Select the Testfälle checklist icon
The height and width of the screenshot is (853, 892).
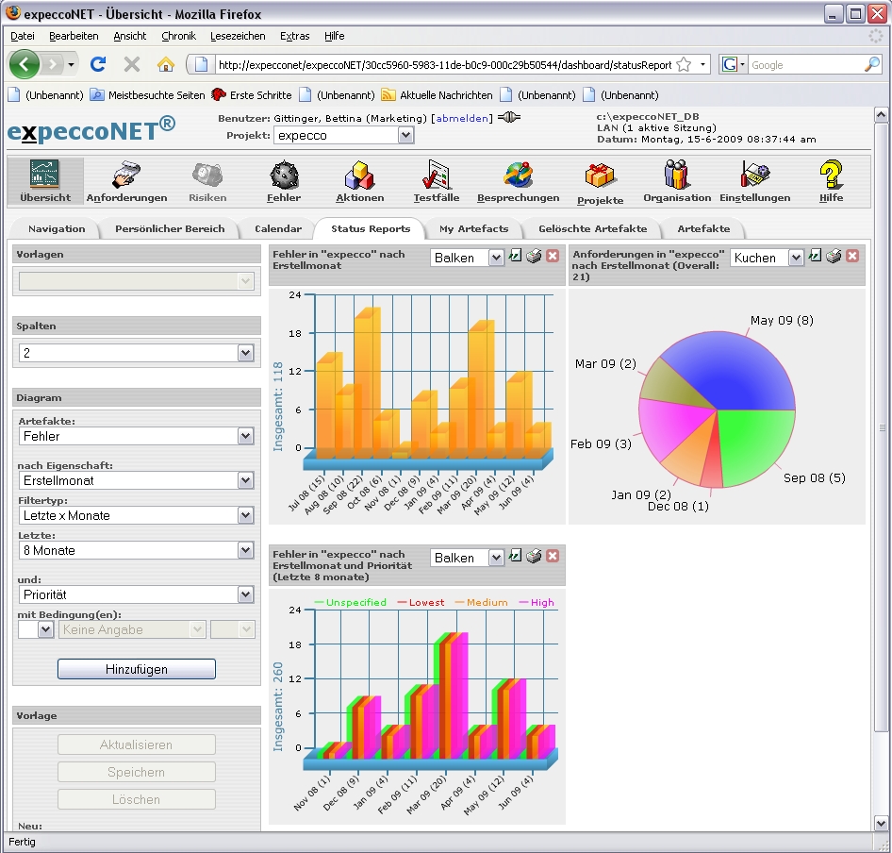[x=437, y=176]
